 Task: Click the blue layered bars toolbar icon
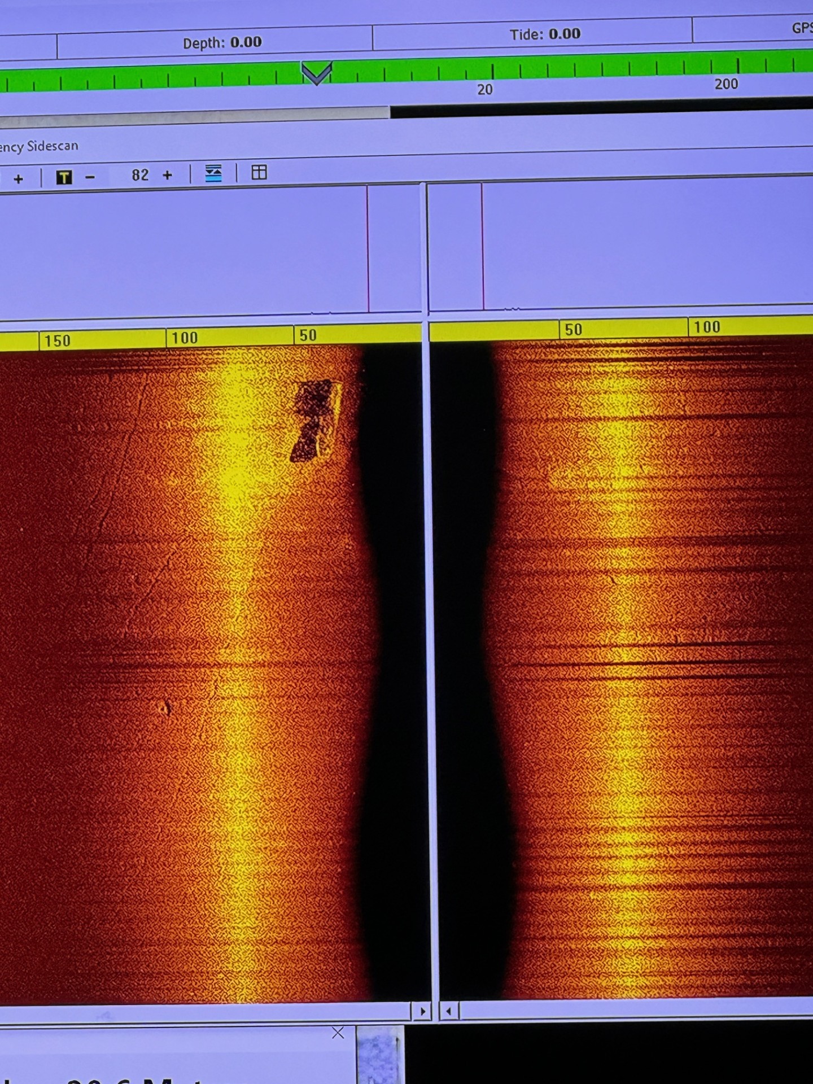coord(213,173)
